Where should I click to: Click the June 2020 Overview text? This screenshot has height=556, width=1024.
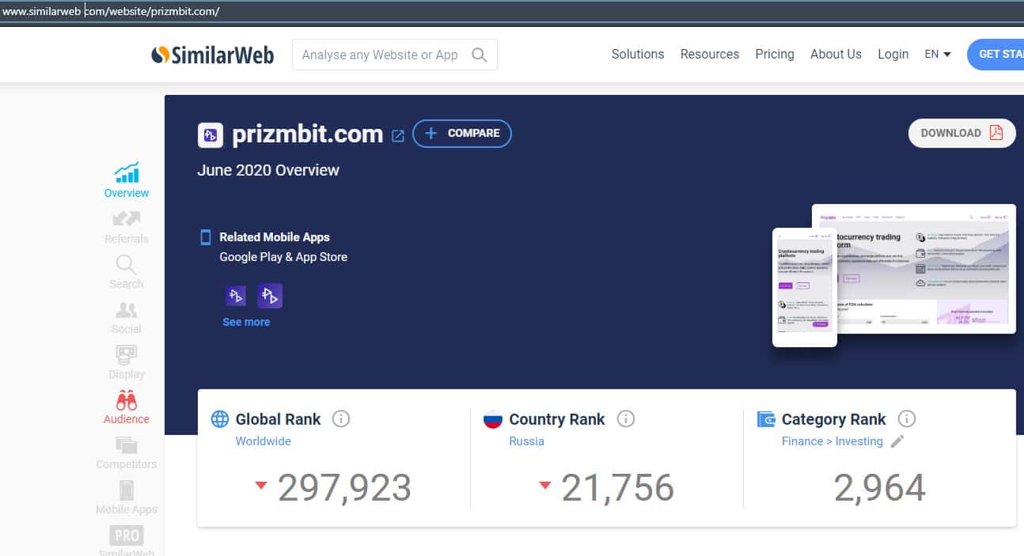click(x=268, y=170)
